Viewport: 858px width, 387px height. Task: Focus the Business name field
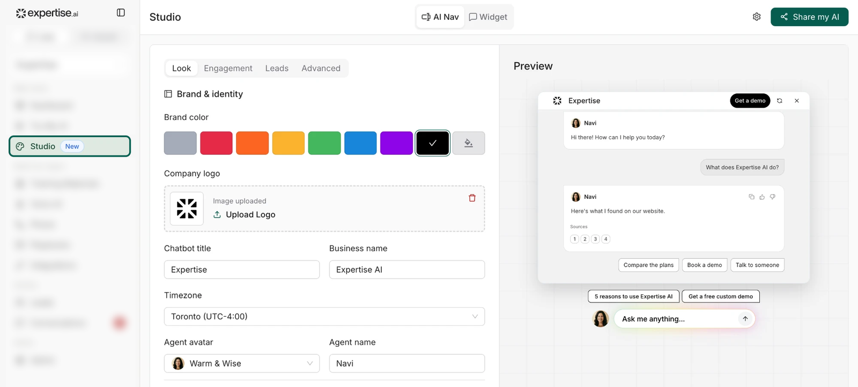click(x=407, y=270)
